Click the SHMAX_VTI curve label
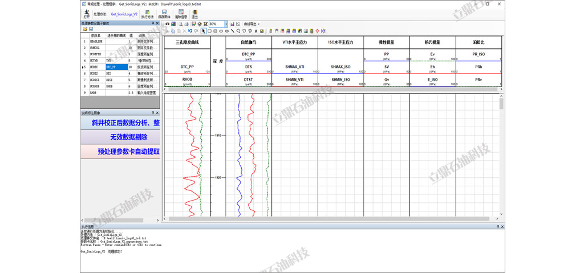584x273 pixels. tap(295, 67)
